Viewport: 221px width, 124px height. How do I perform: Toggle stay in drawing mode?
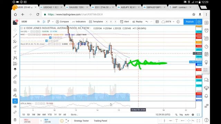15,95
